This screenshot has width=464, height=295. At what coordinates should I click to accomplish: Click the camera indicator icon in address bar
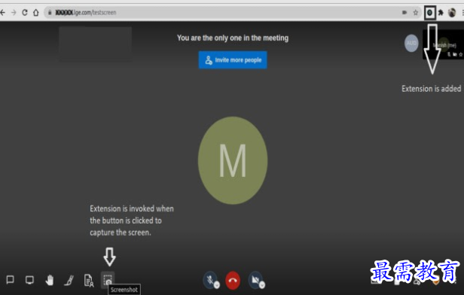pos(404,12)
